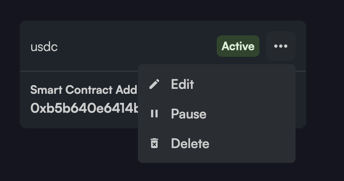344x181 pixels.
Task: Click the Delete text label
Action: [190, 144]
